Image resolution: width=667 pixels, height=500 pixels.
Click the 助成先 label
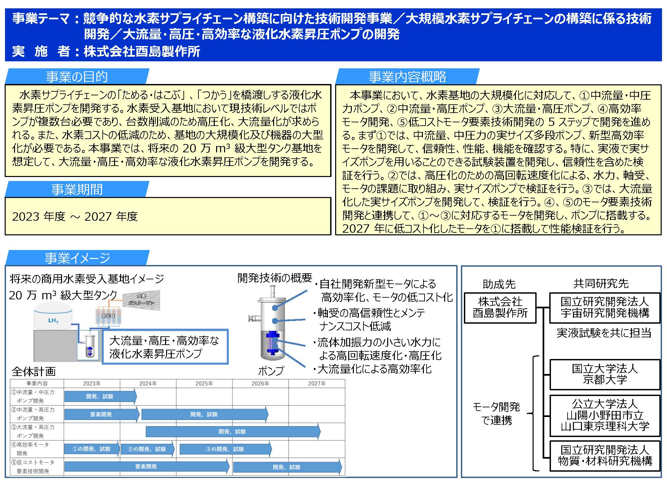point(499,284)
